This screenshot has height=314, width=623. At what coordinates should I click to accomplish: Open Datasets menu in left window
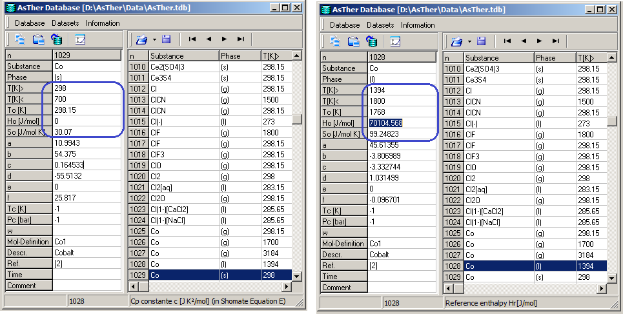pyautogui.click(x=65, y=23)
